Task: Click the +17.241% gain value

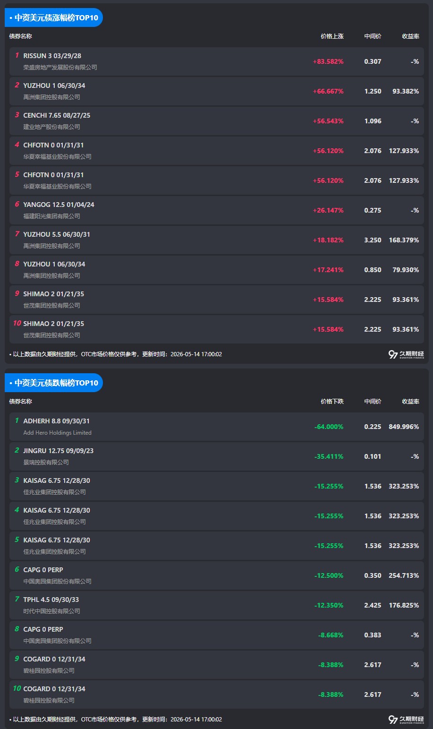Action: 328,270
